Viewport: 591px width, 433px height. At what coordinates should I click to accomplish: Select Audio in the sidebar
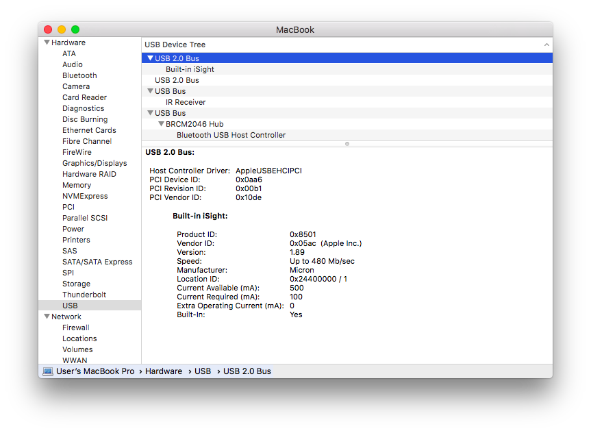(x=73, y=64)
